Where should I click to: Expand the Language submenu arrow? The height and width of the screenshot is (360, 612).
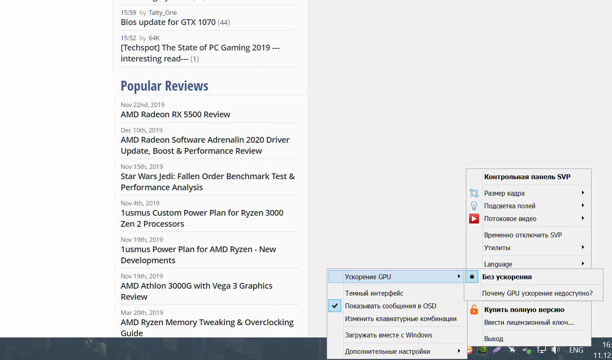click(583, 264)
